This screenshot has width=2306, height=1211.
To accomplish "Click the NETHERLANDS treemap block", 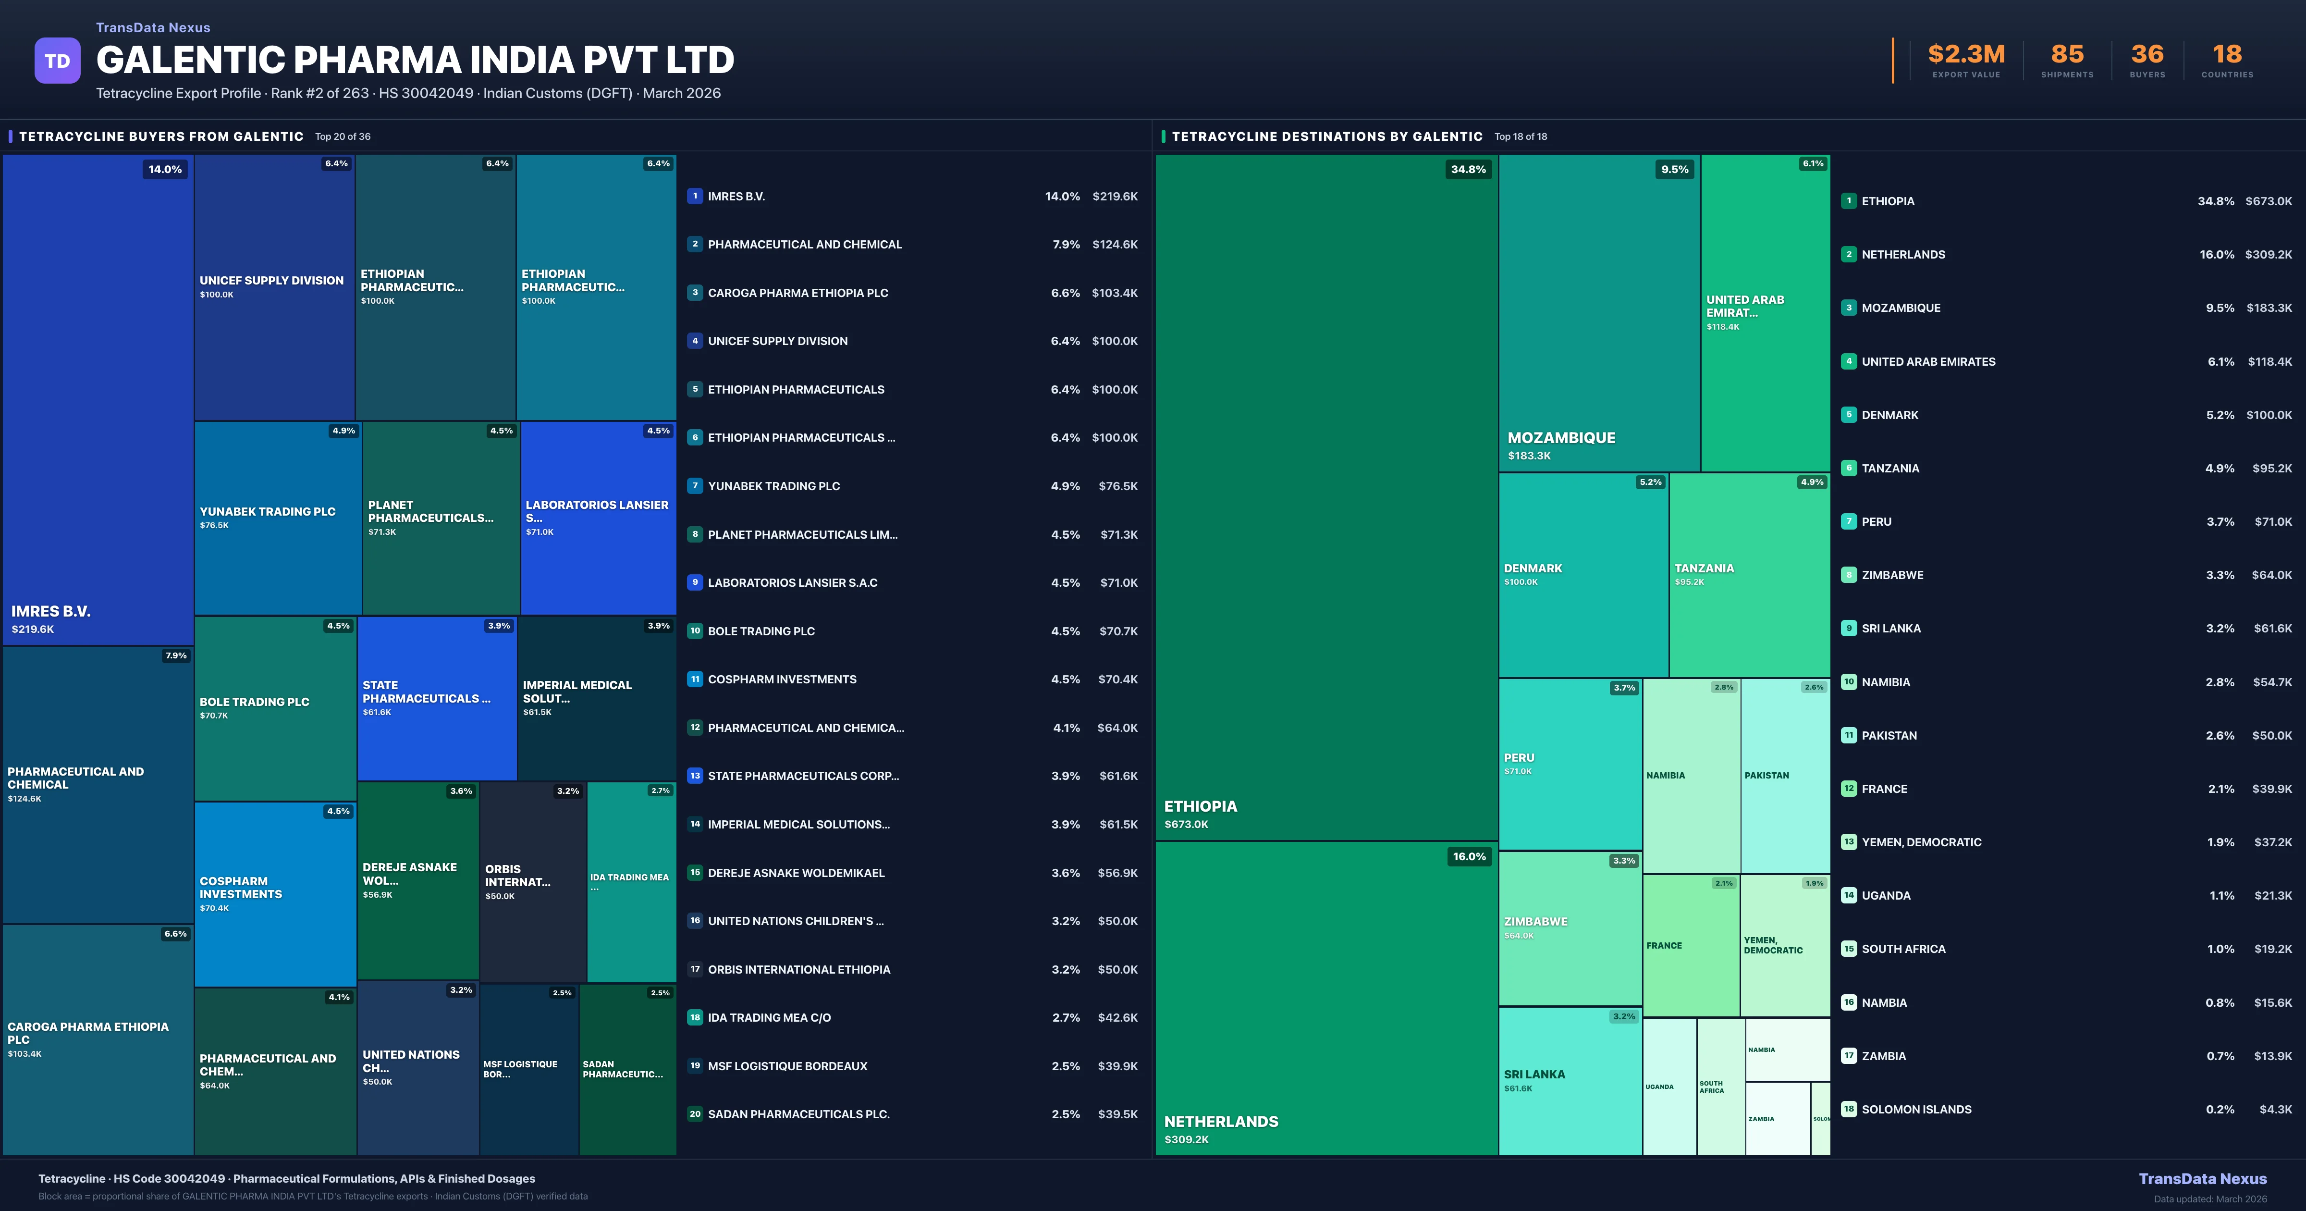I will (1326, 999).
